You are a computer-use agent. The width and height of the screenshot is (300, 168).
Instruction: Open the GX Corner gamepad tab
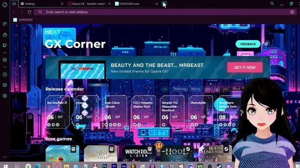[14, 4]
